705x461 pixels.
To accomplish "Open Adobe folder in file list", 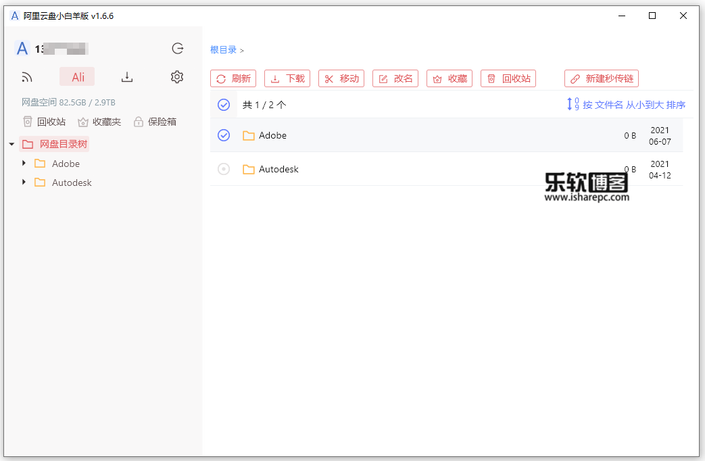I will 272,135.
